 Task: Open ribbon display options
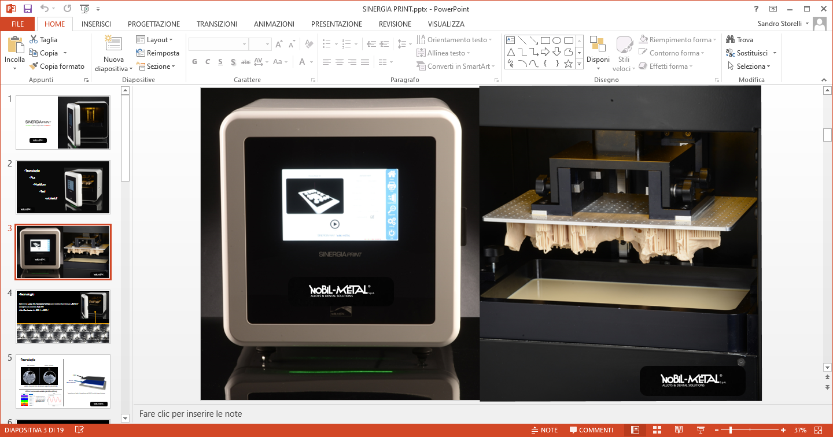pyautogui.click(x=773, y=9)
